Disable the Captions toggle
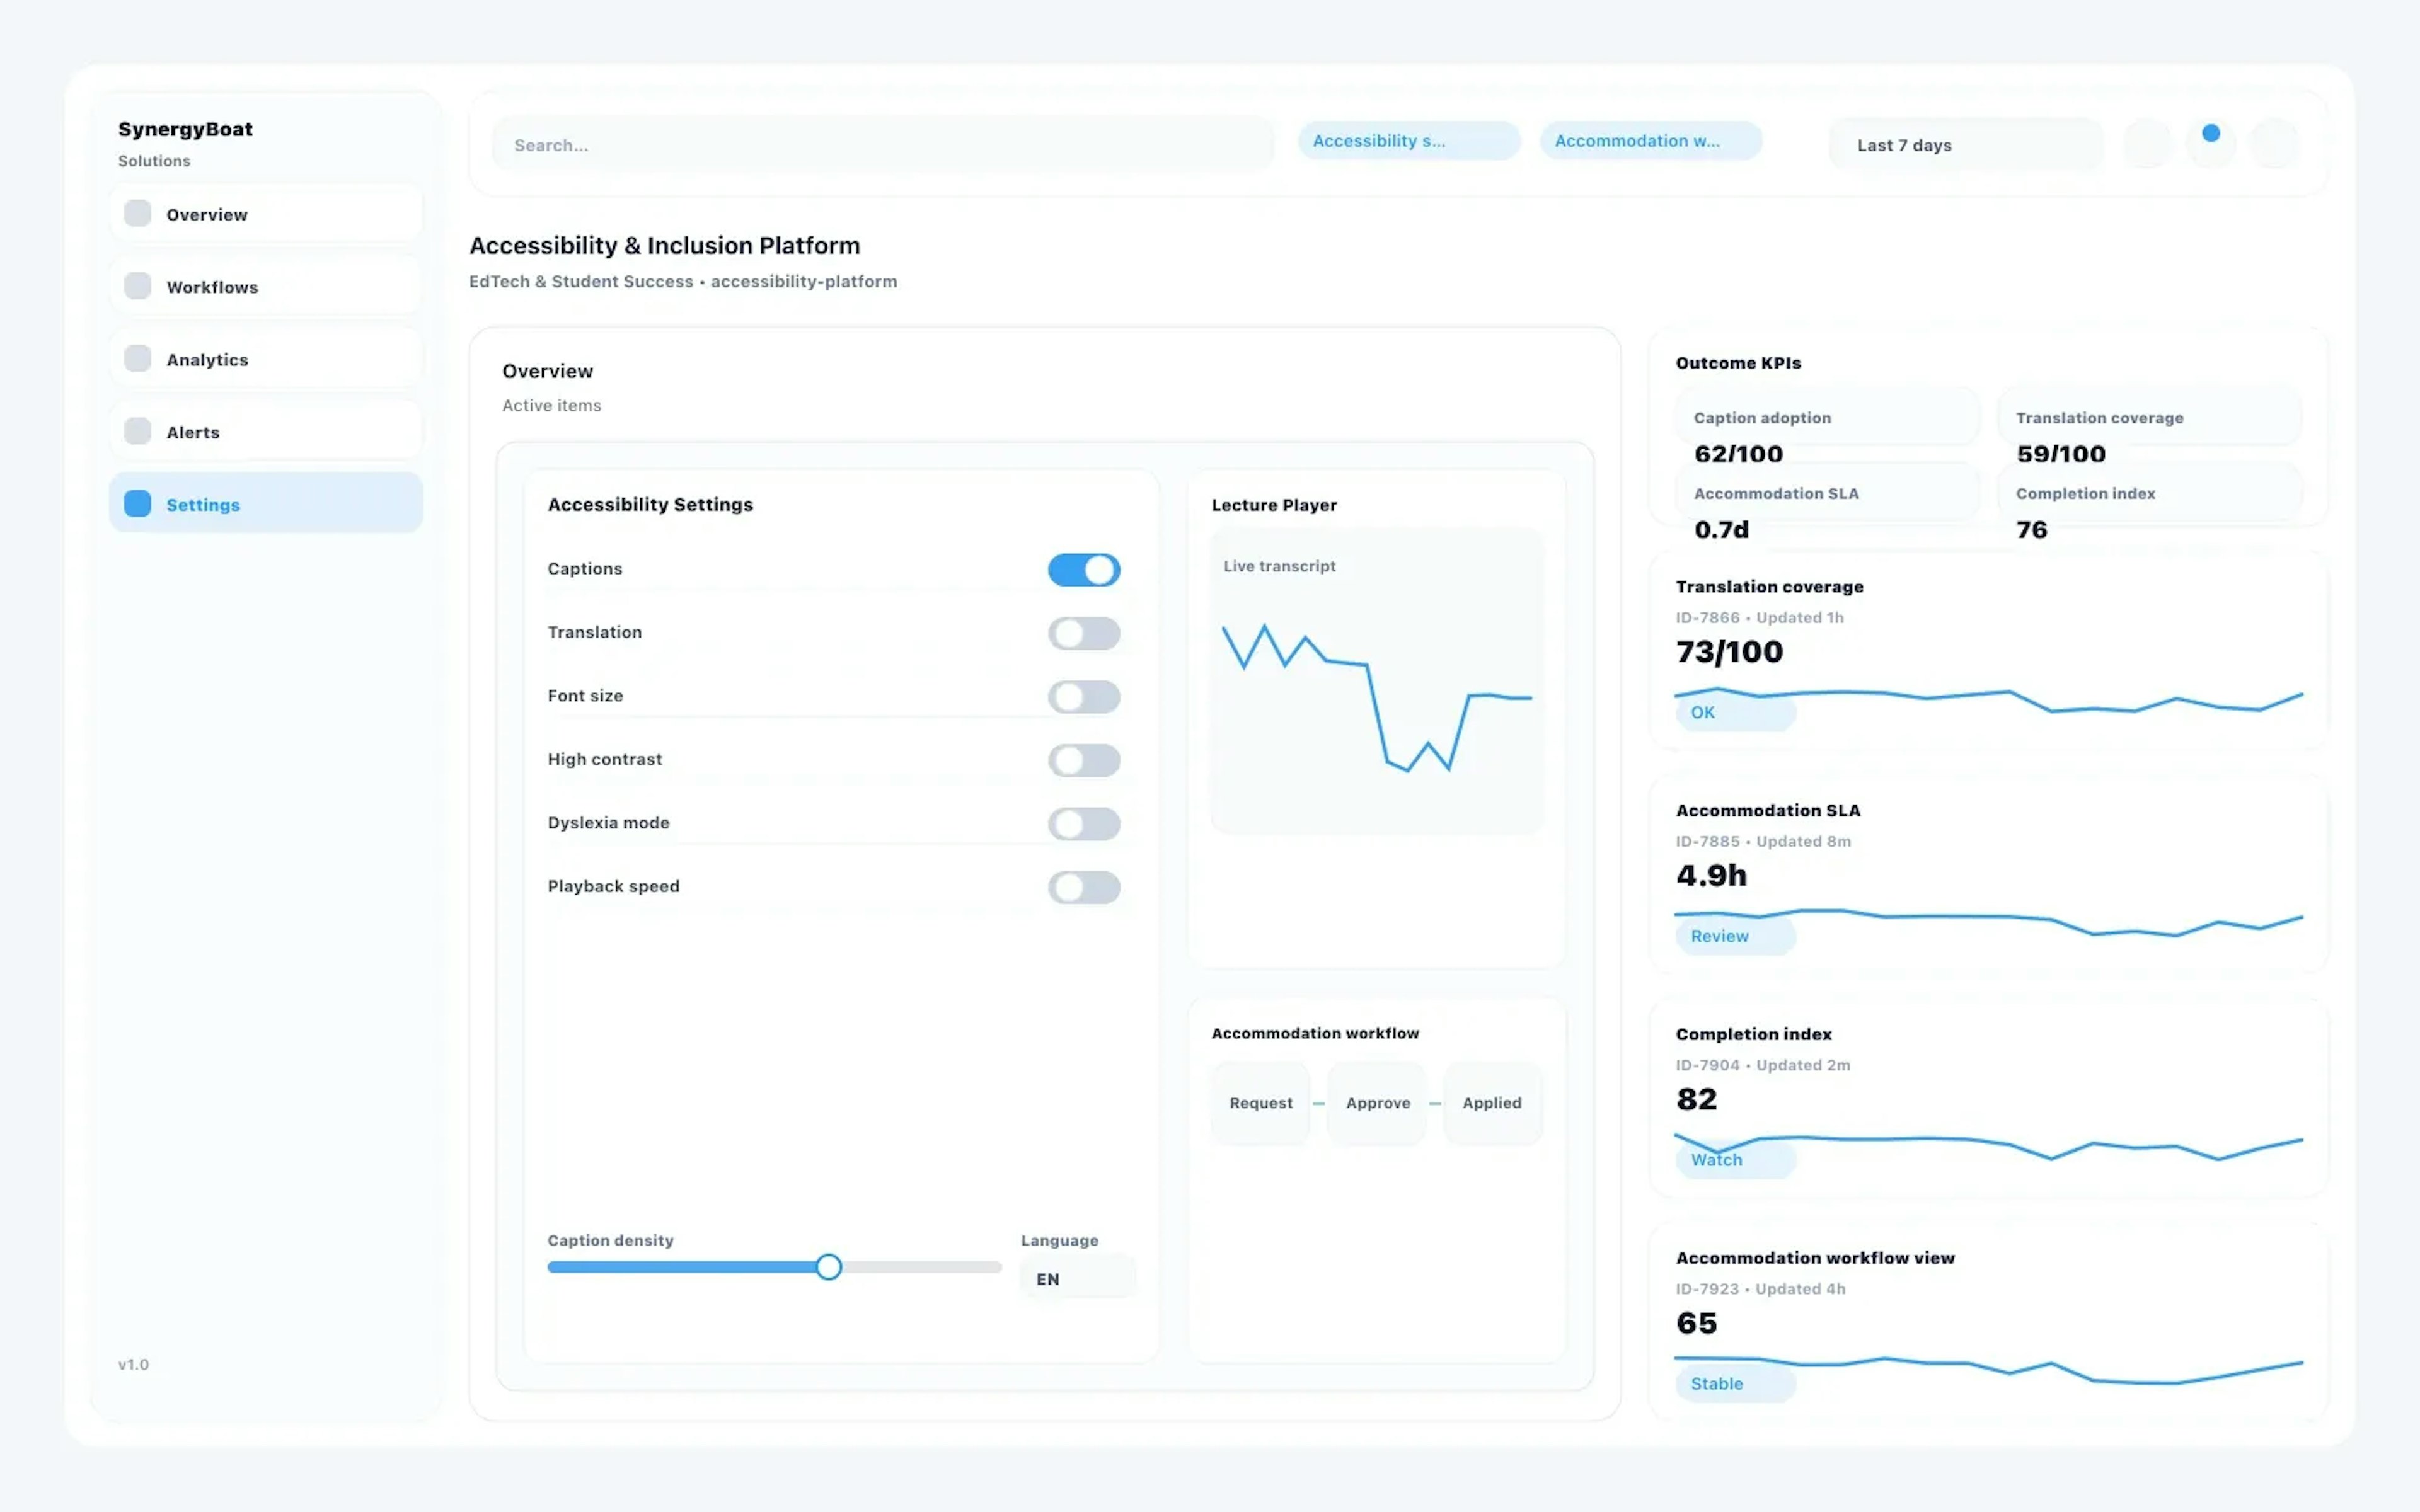This screenshot has width=2420, height=1512. point(1084,569)
